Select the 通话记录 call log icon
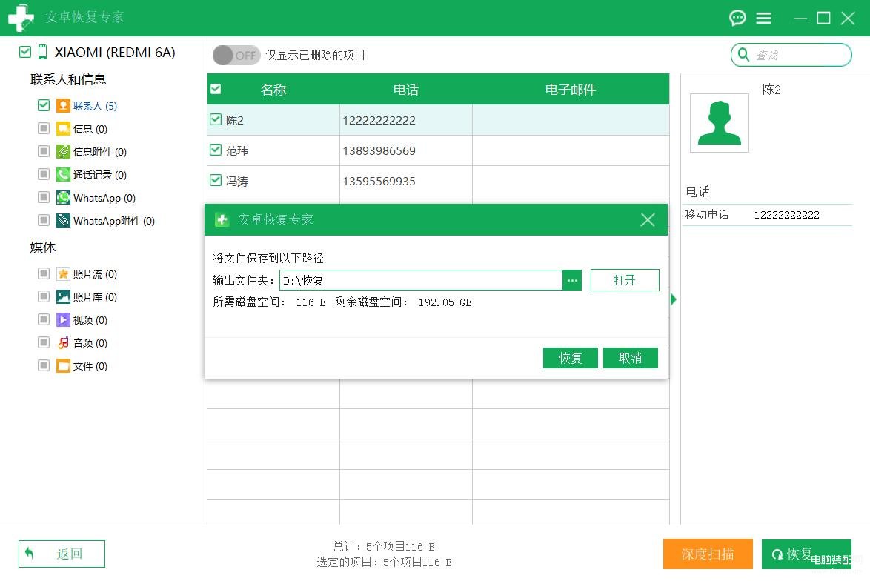 63,174
